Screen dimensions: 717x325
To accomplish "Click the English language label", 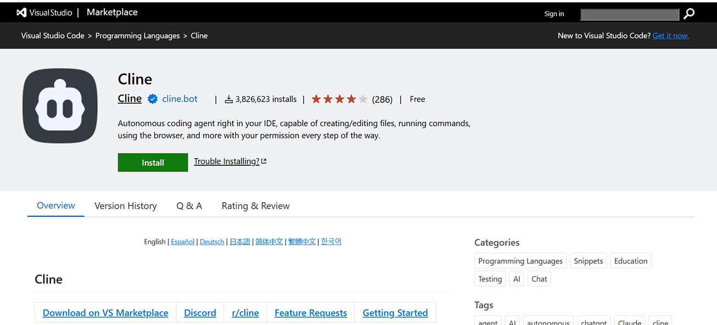I will click(x=155, y=242).
